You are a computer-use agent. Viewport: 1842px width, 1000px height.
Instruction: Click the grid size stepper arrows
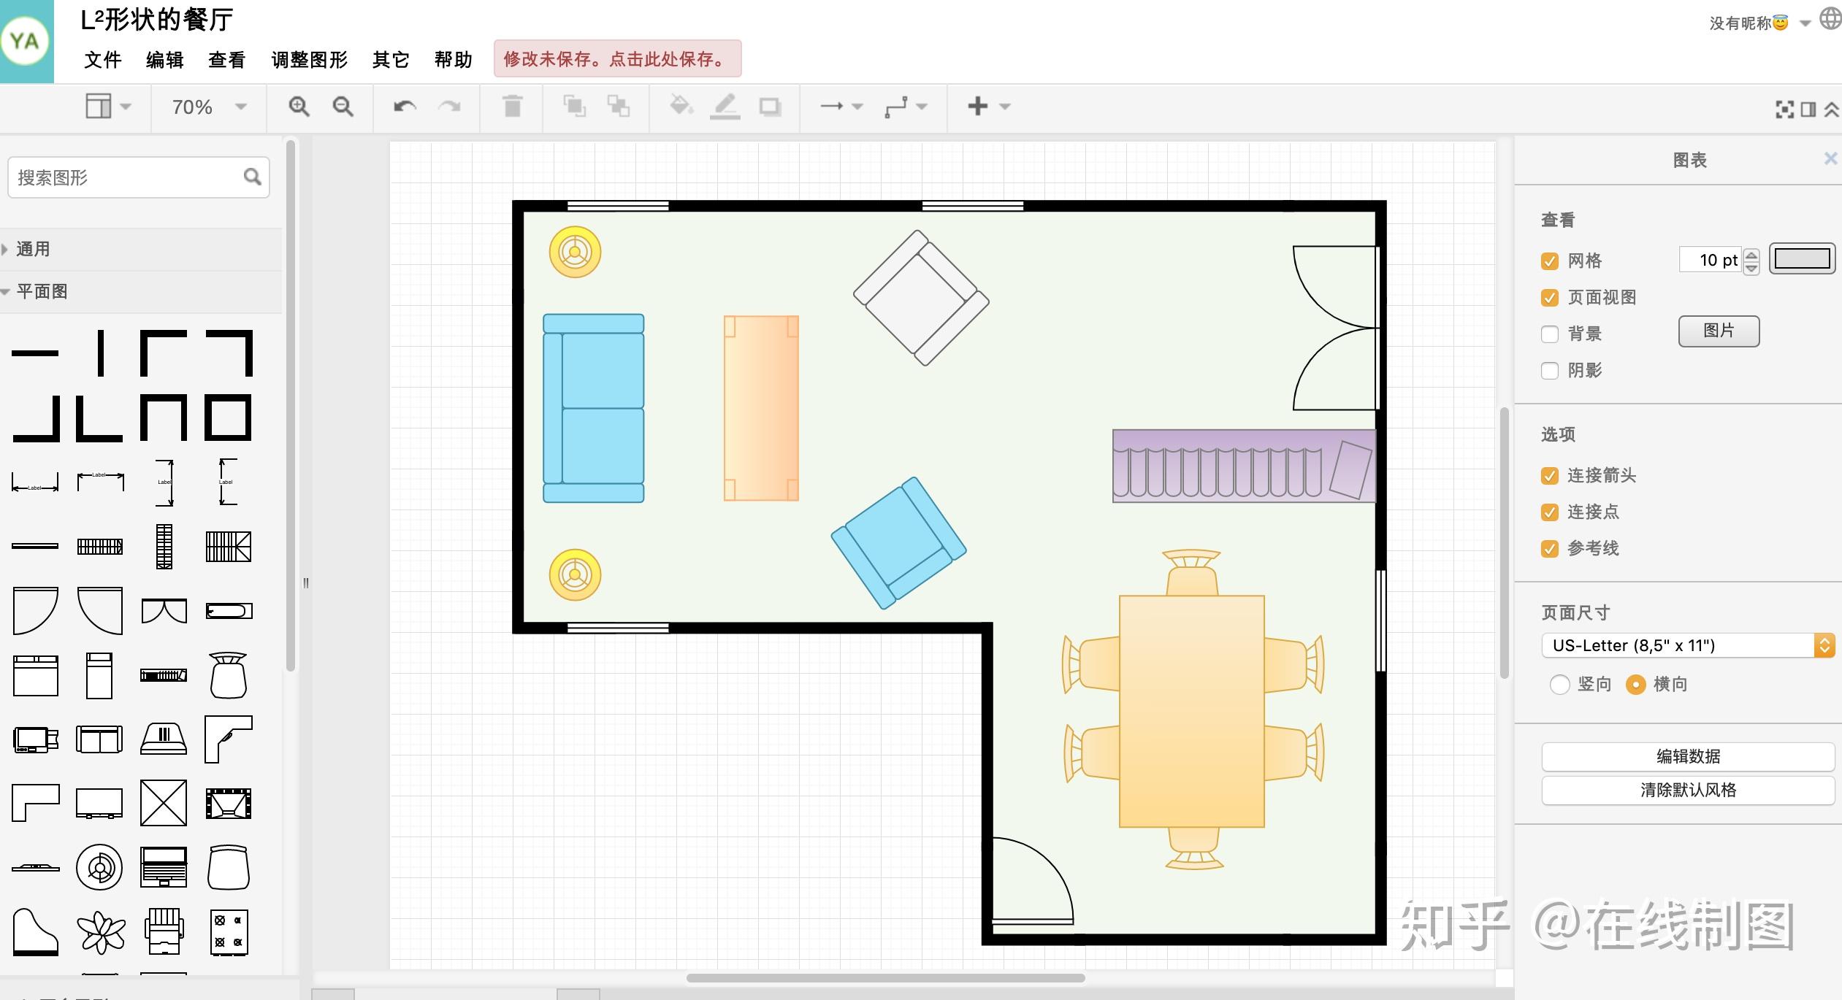coord(1751,261)
